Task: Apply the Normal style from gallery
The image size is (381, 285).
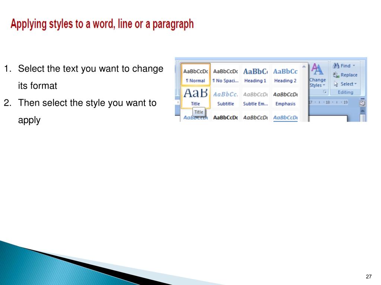Action: click(x=196, y=75)
